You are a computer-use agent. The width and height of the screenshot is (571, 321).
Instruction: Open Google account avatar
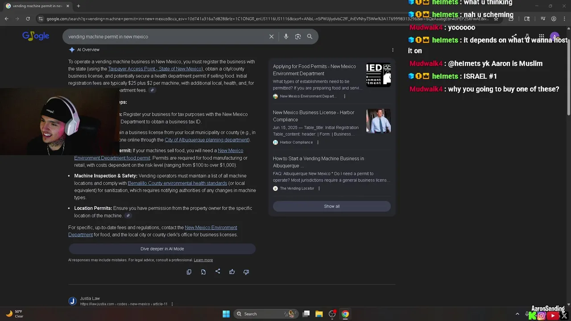[x=554, y=37]
